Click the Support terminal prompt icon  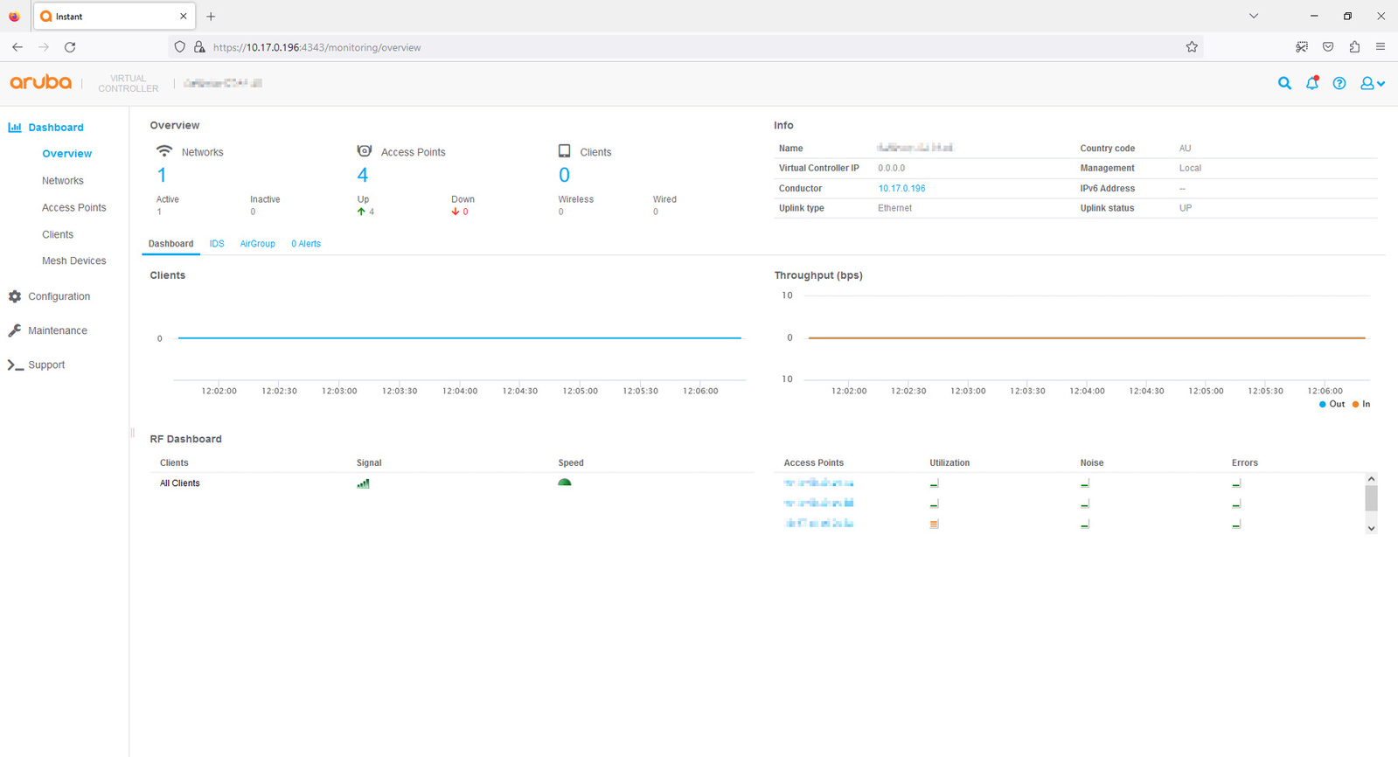coord(15,365)
